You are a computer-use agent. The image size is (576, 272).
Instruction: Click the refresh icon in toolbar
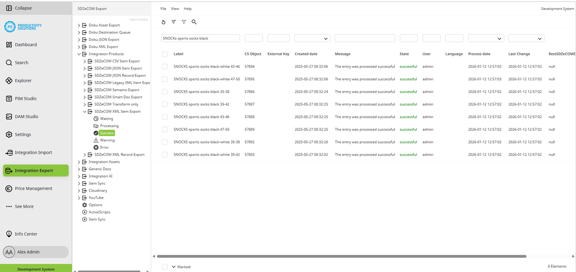point(163,22)
